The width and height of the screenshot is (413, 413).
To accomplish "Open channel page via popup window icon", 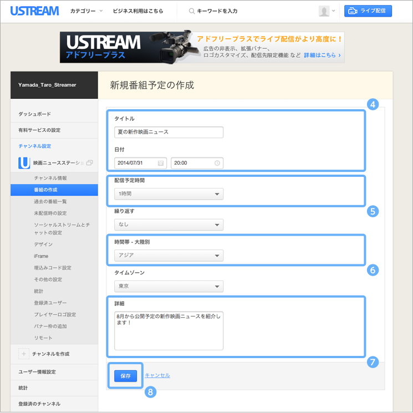I will pyautogui.click(x=90, y=163).
